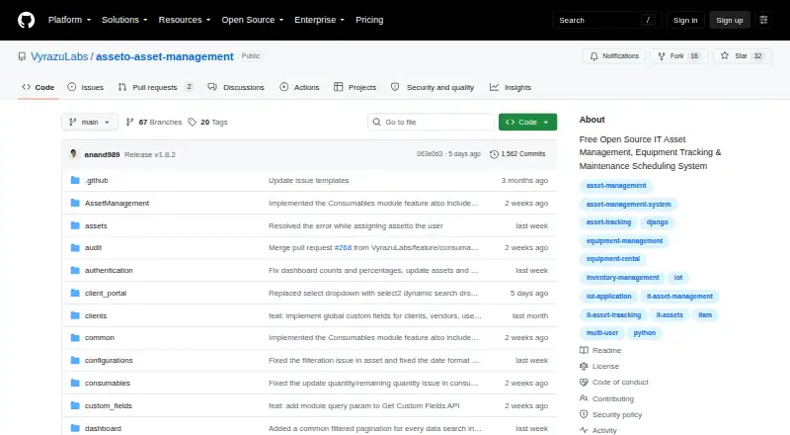Image resolution: width=790 pixels, height=435 pixels.
Task: Click the django topic tag
Action: [657, 222]
